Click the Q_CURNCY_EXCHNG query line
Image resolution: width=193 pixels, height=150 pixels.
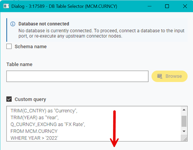pos(48,124)
